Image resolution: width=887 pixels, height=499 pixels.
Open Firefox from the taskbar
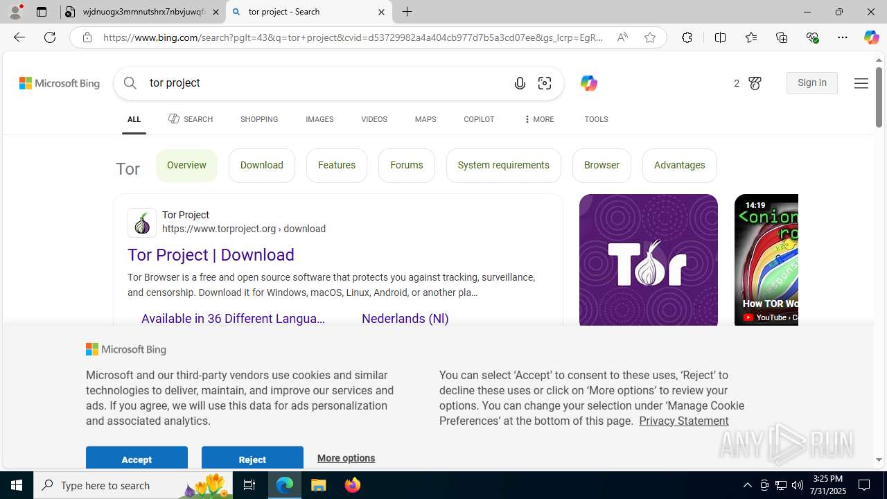click(353, 485)
